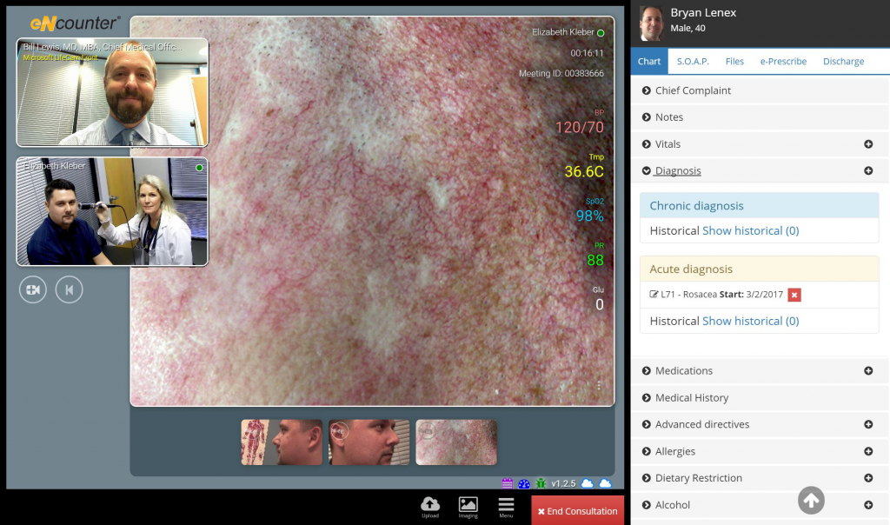Add a new Vitals entry
Viewport: 890px width, 525px height.
coord(868,144)
